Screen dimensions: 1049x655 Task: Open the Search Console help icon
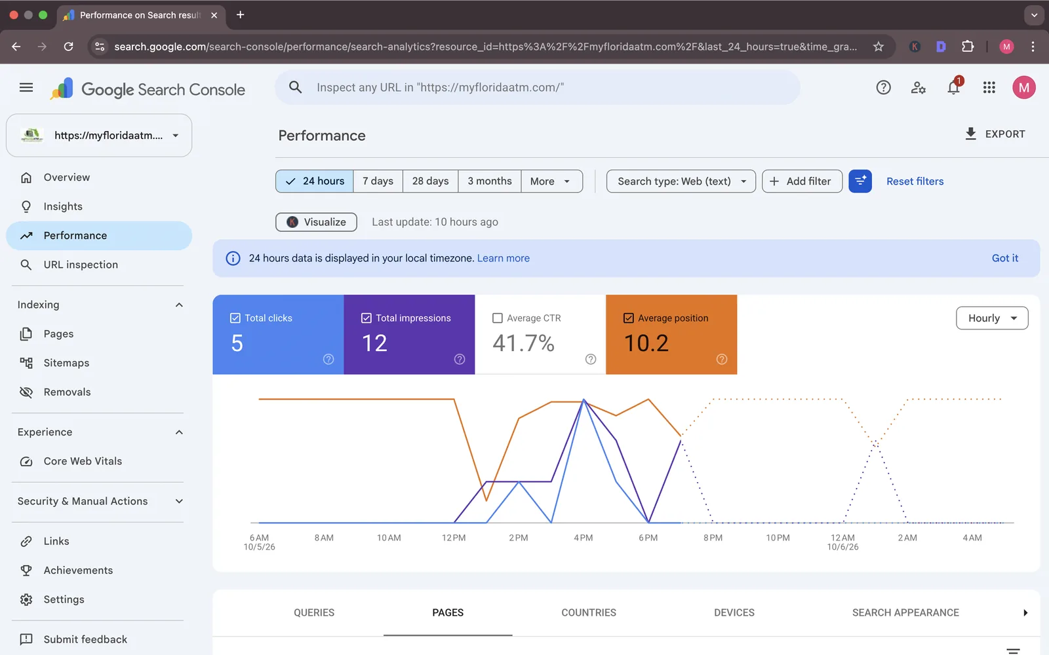pos(883,88)
